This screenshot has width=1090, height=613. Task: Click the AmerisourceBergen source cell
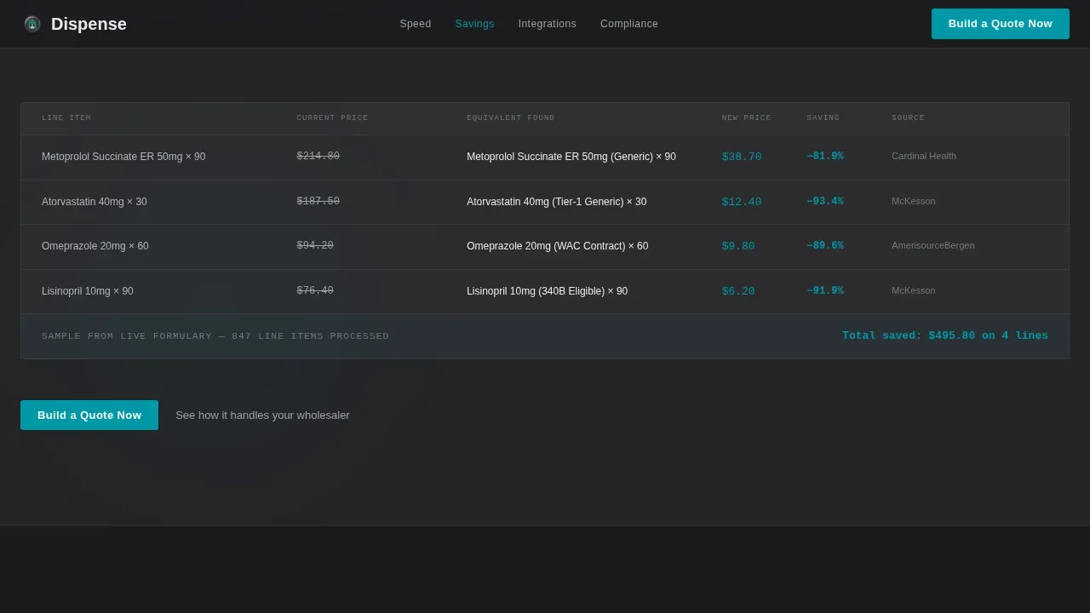pyautogui.click(x=933, y=245)
